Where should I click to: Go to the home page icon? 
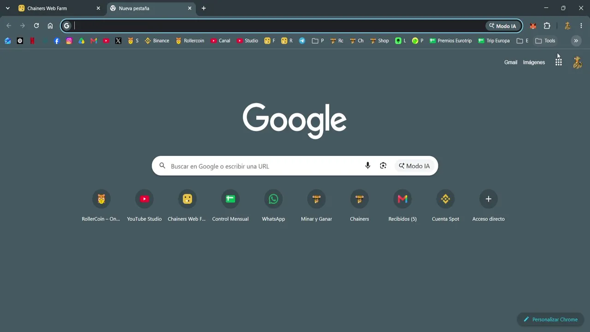click(x=50, y=26)
